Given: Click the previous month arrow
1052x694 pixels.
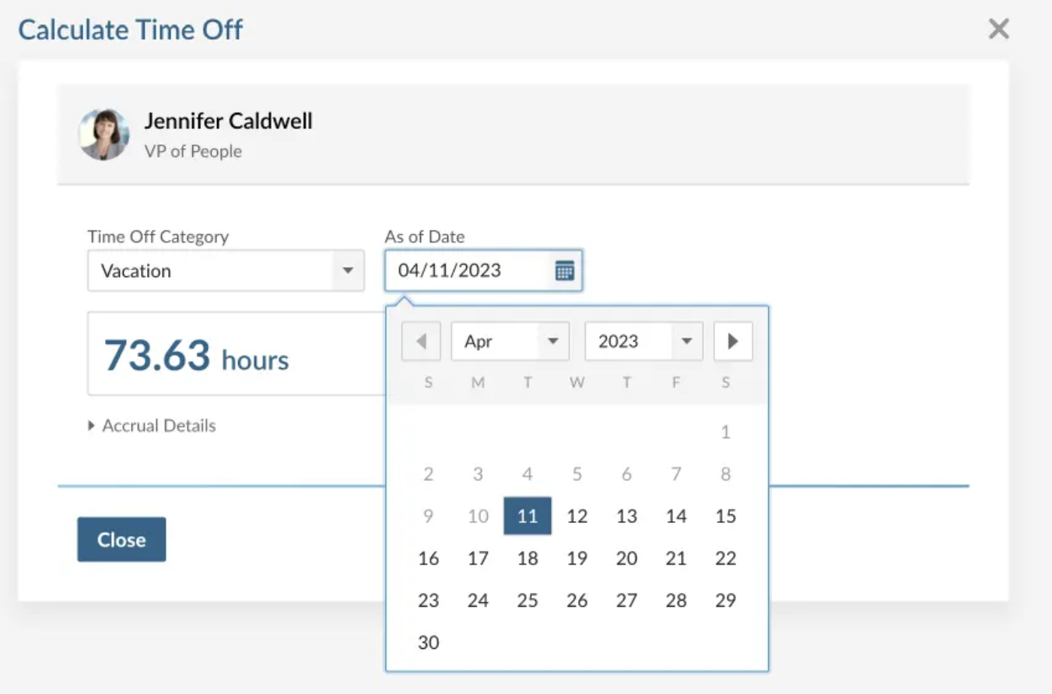Looking at the screenshot, I should 420,341.
